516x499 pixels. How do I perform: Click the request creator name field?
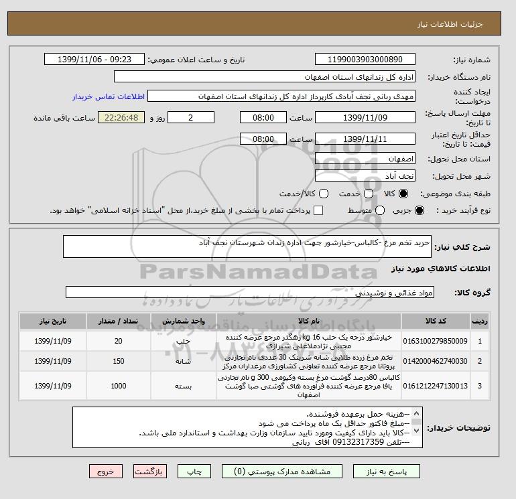(281, 96)
